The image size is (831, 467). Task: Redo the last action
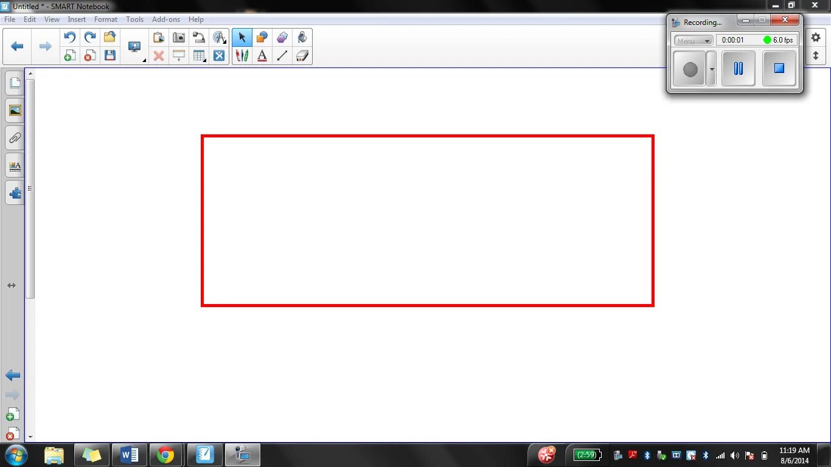[x=90, y=37]
